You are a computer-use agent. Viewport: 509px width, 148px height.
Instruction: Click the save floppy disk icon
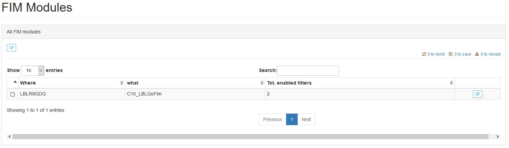[451, 54]
